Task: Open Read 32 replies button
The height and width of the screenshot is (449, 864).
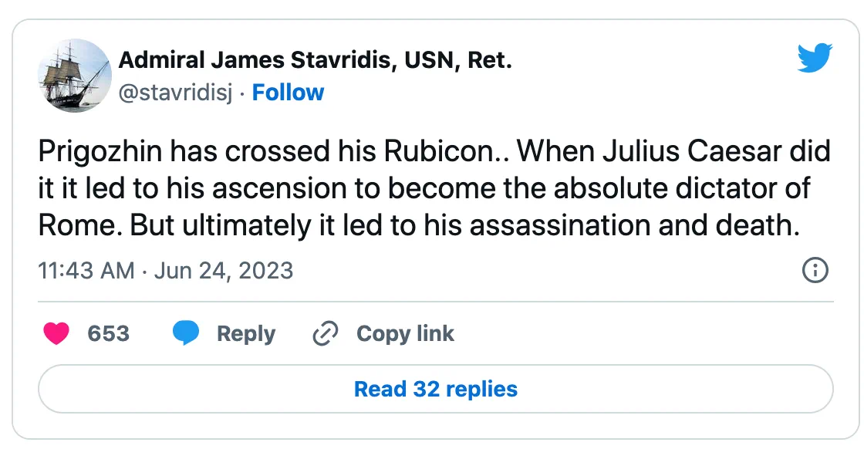Action: (435, 389)
